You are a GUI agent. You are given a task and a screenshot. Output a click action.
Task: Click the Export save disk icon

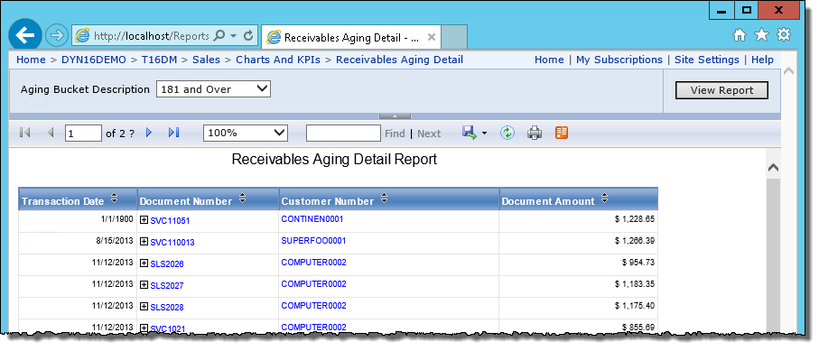click(x=469, y=133)
